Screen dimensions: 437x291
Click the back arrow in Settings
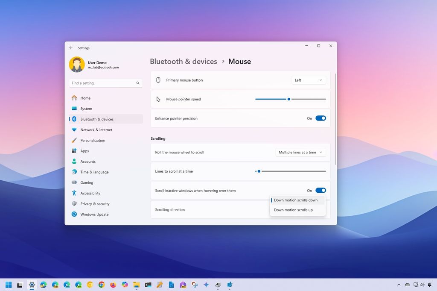71,48
